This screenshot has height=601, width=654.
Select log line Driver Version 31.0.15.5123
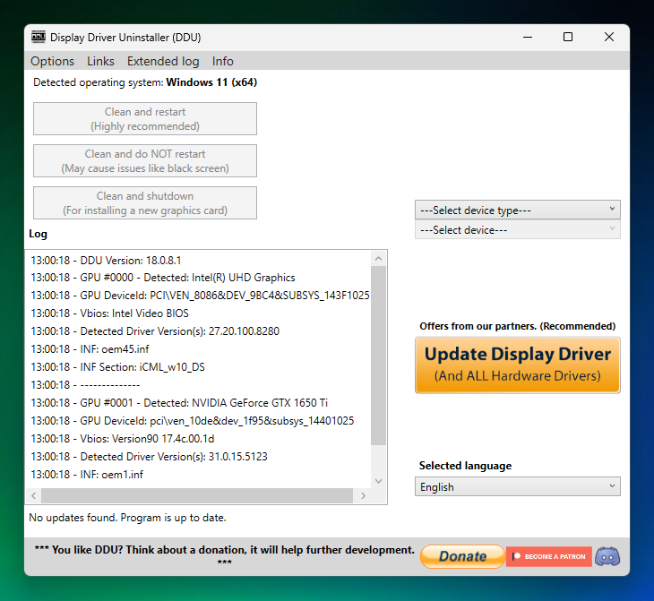tap(149, 457)
